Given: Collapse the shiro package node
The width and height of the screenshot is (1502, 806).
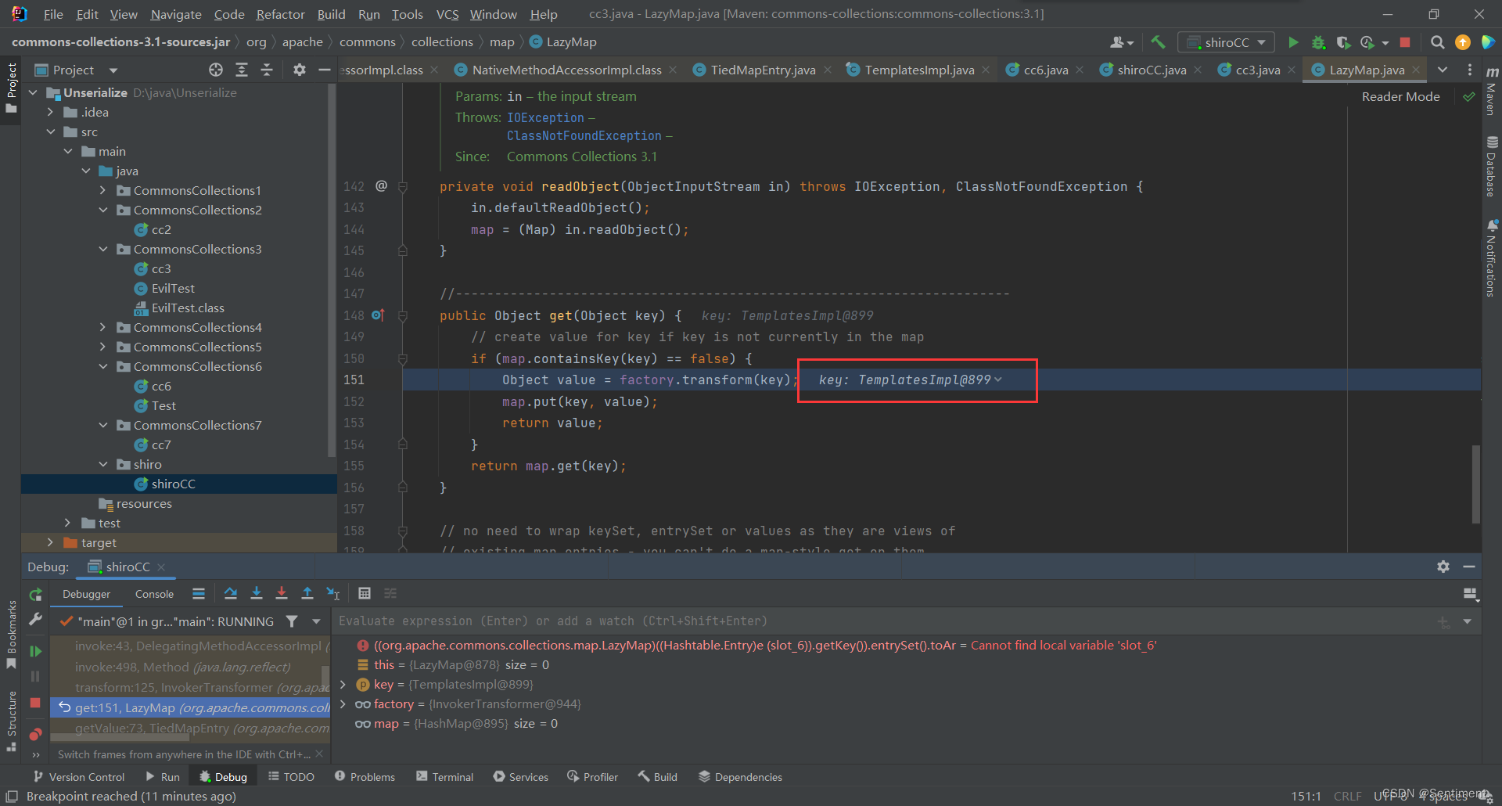Looking at the screenshot, I should (x=103, y=464).
